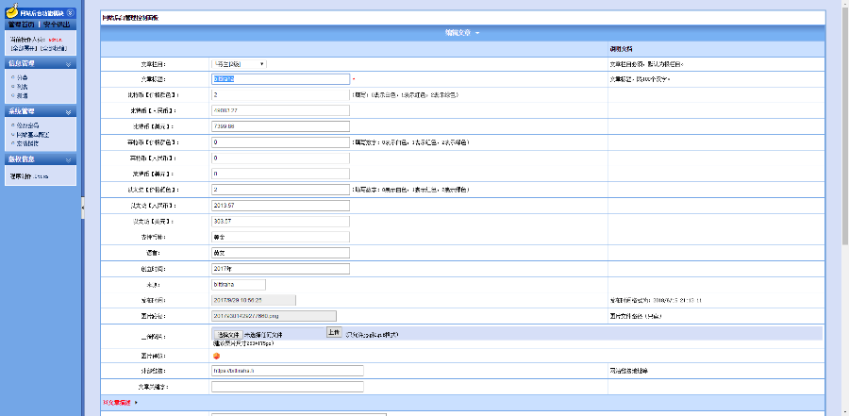Expand the 编辑文章 header dropdown arrow

click(x=477, y=33)
